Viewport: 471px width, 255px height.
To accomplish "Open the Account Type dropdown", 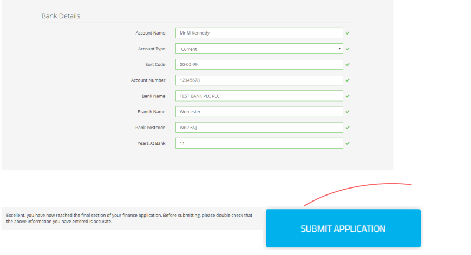I will coord(259,49).
